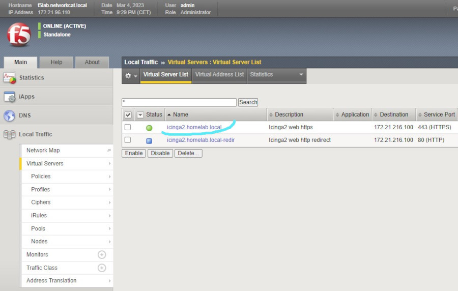Expand the Pools submenu arrow
458x291 pixels.
(110, 228)
